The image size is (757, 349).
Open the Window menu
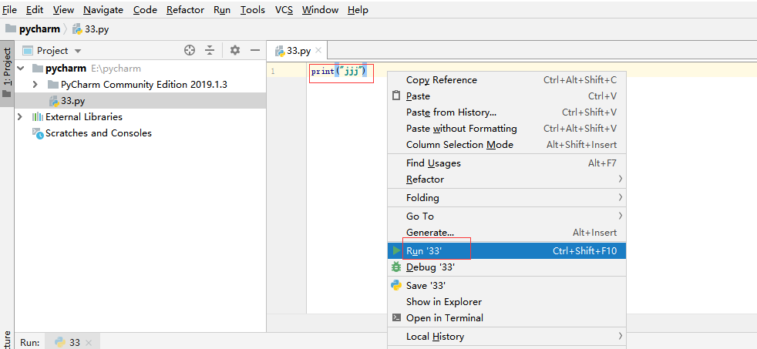pos(320,10)
